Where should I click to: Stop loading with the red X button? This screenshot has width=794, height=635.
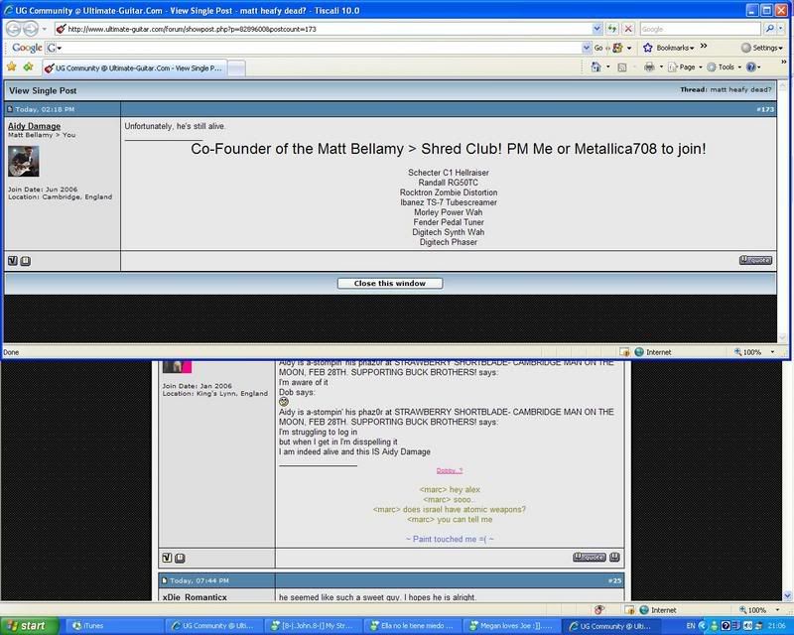point(628,29)
